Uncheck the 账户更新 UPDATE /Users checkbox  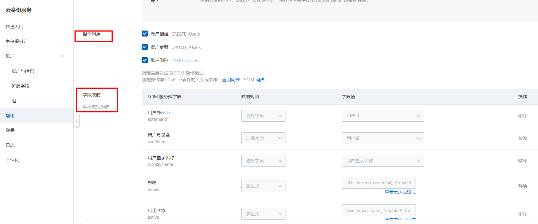point(145,47)
